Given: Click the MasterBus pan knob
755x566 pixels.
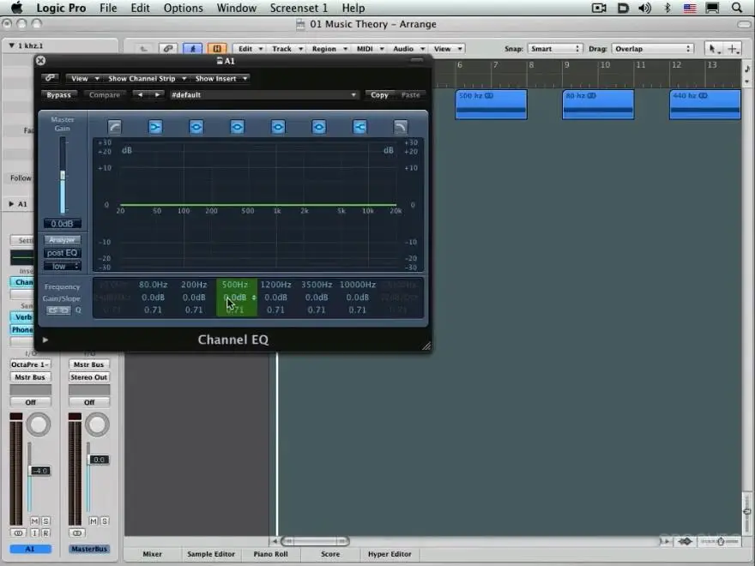Looking at the screenshot, I should coord(97,424).
